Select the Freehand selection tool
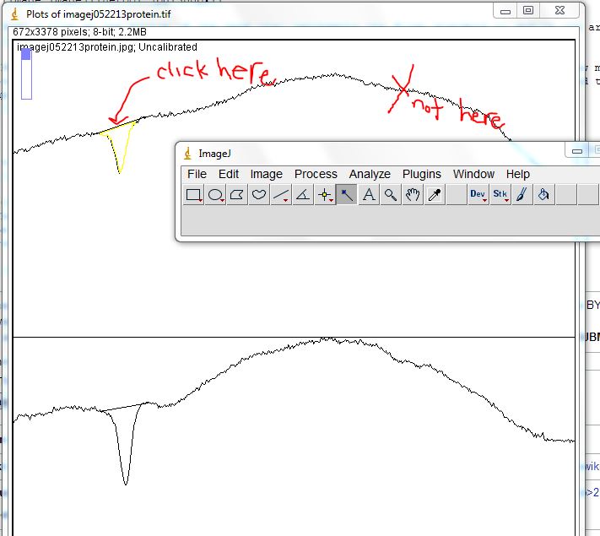 (260, 195)
